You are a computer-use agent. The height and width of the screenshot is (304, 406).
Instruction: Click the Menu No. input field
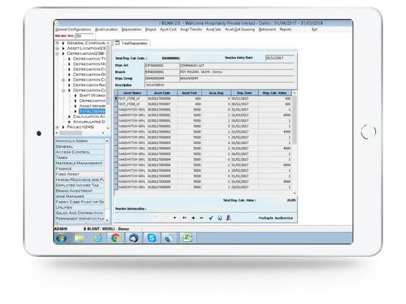[x=85, y=36]
